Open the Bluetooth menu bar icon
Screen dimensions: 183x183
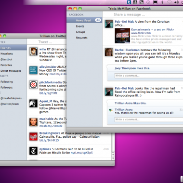[162, 2]
